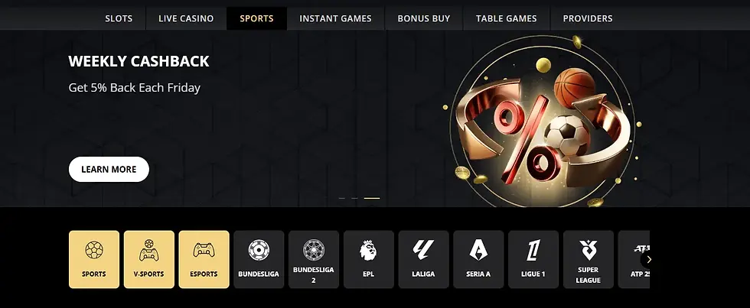Screen dimensions: 750x308
Task: Choose the Super League tile
Action: pyautogui.click(x=589, y=259)
